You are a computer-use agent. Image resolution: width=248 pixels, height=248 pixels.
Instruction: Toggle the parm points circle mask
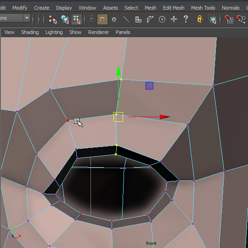pyautogui.click(x=114, y=19)
